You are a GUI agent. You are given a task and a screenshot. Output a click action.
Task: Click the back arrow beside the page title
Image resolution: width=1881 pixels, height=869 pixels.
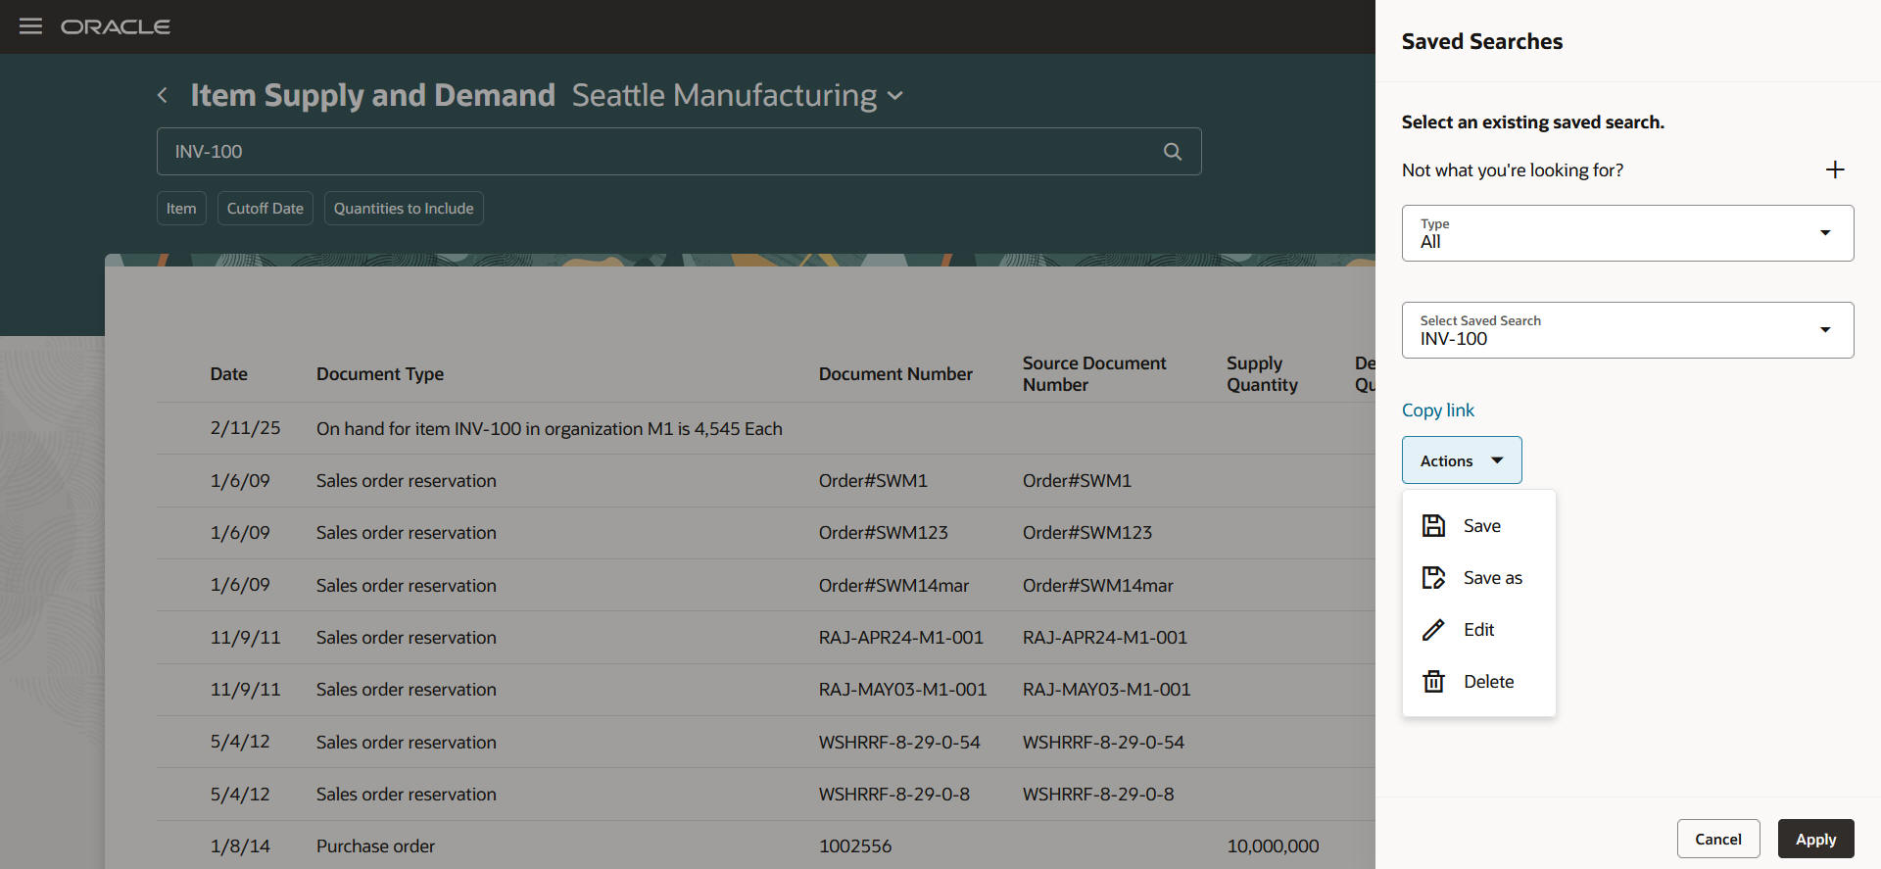click(163, 95)
